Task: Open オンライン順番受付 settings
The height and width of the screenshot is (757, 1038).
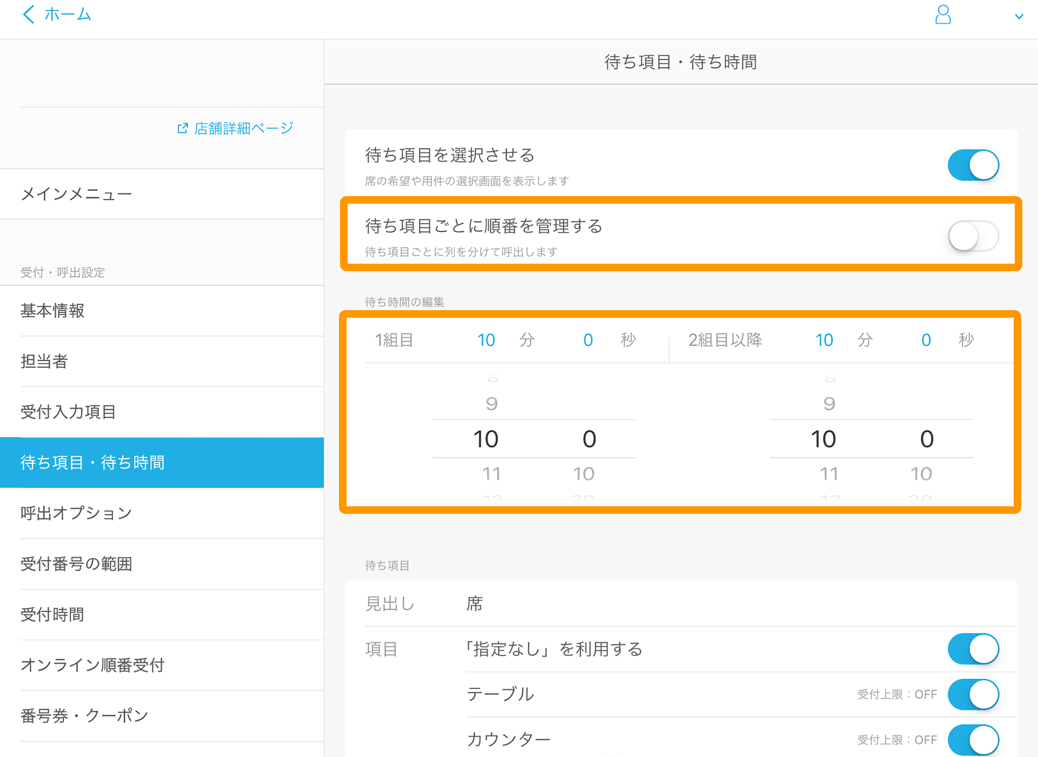Action: (162, 665)
